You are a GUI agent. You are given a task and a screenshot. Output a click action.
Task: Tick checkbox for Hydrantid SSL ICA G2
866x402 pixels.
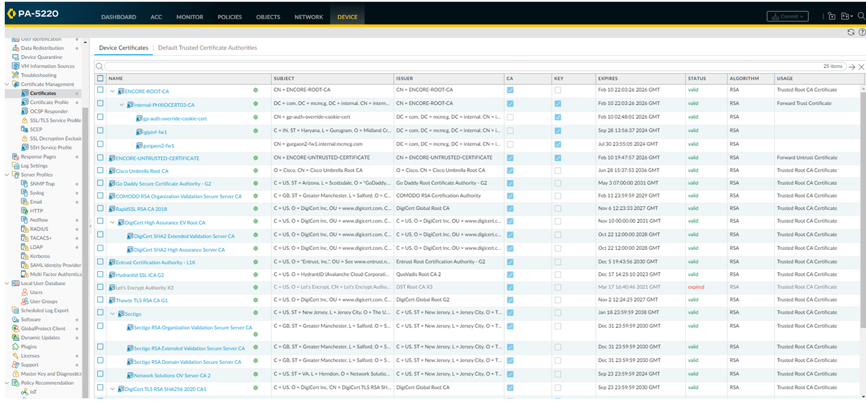point(101,274)
